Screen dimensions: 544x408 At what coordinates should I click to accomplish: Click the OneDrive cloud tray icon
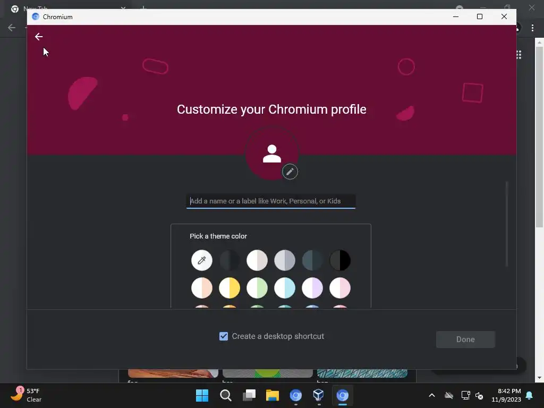tap(449, 395)
